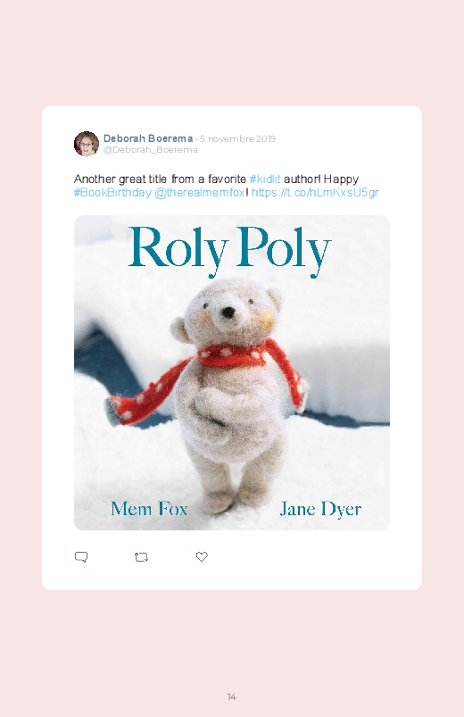The width and height of the screenshot is (464, 717).
Task: Click the Jane Dyer name on cover
Action: [320, 509]
